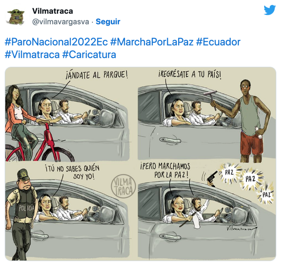Click the '¡Regrésate a tu país!' speech text
Image resolution: width=281 pixels, height=265 pixels.
coord(190,75)
